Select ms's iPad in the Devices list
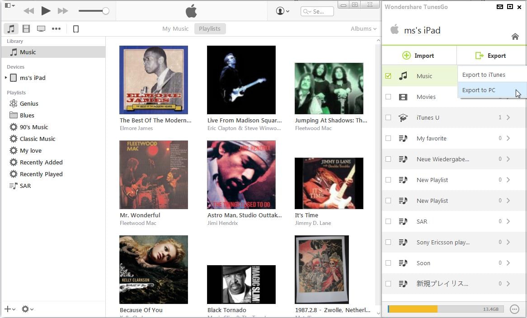The height and width of the screenshot is (318, 527). (32, 78)
